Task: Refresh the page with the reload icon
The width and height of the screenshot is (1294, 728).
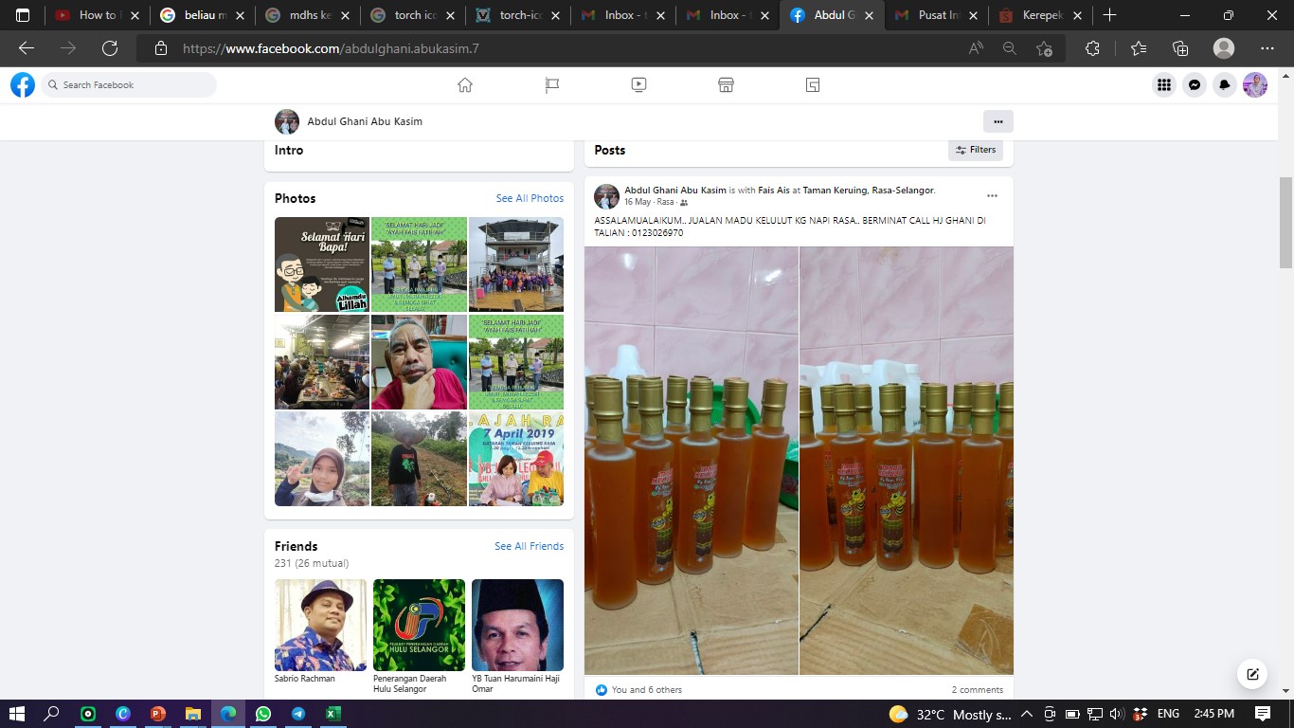Action: [x=110, y=48]
